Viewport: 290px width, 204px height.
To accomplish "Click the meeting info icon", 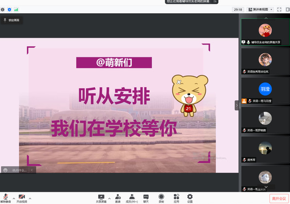I will click(x=2, y=9).
